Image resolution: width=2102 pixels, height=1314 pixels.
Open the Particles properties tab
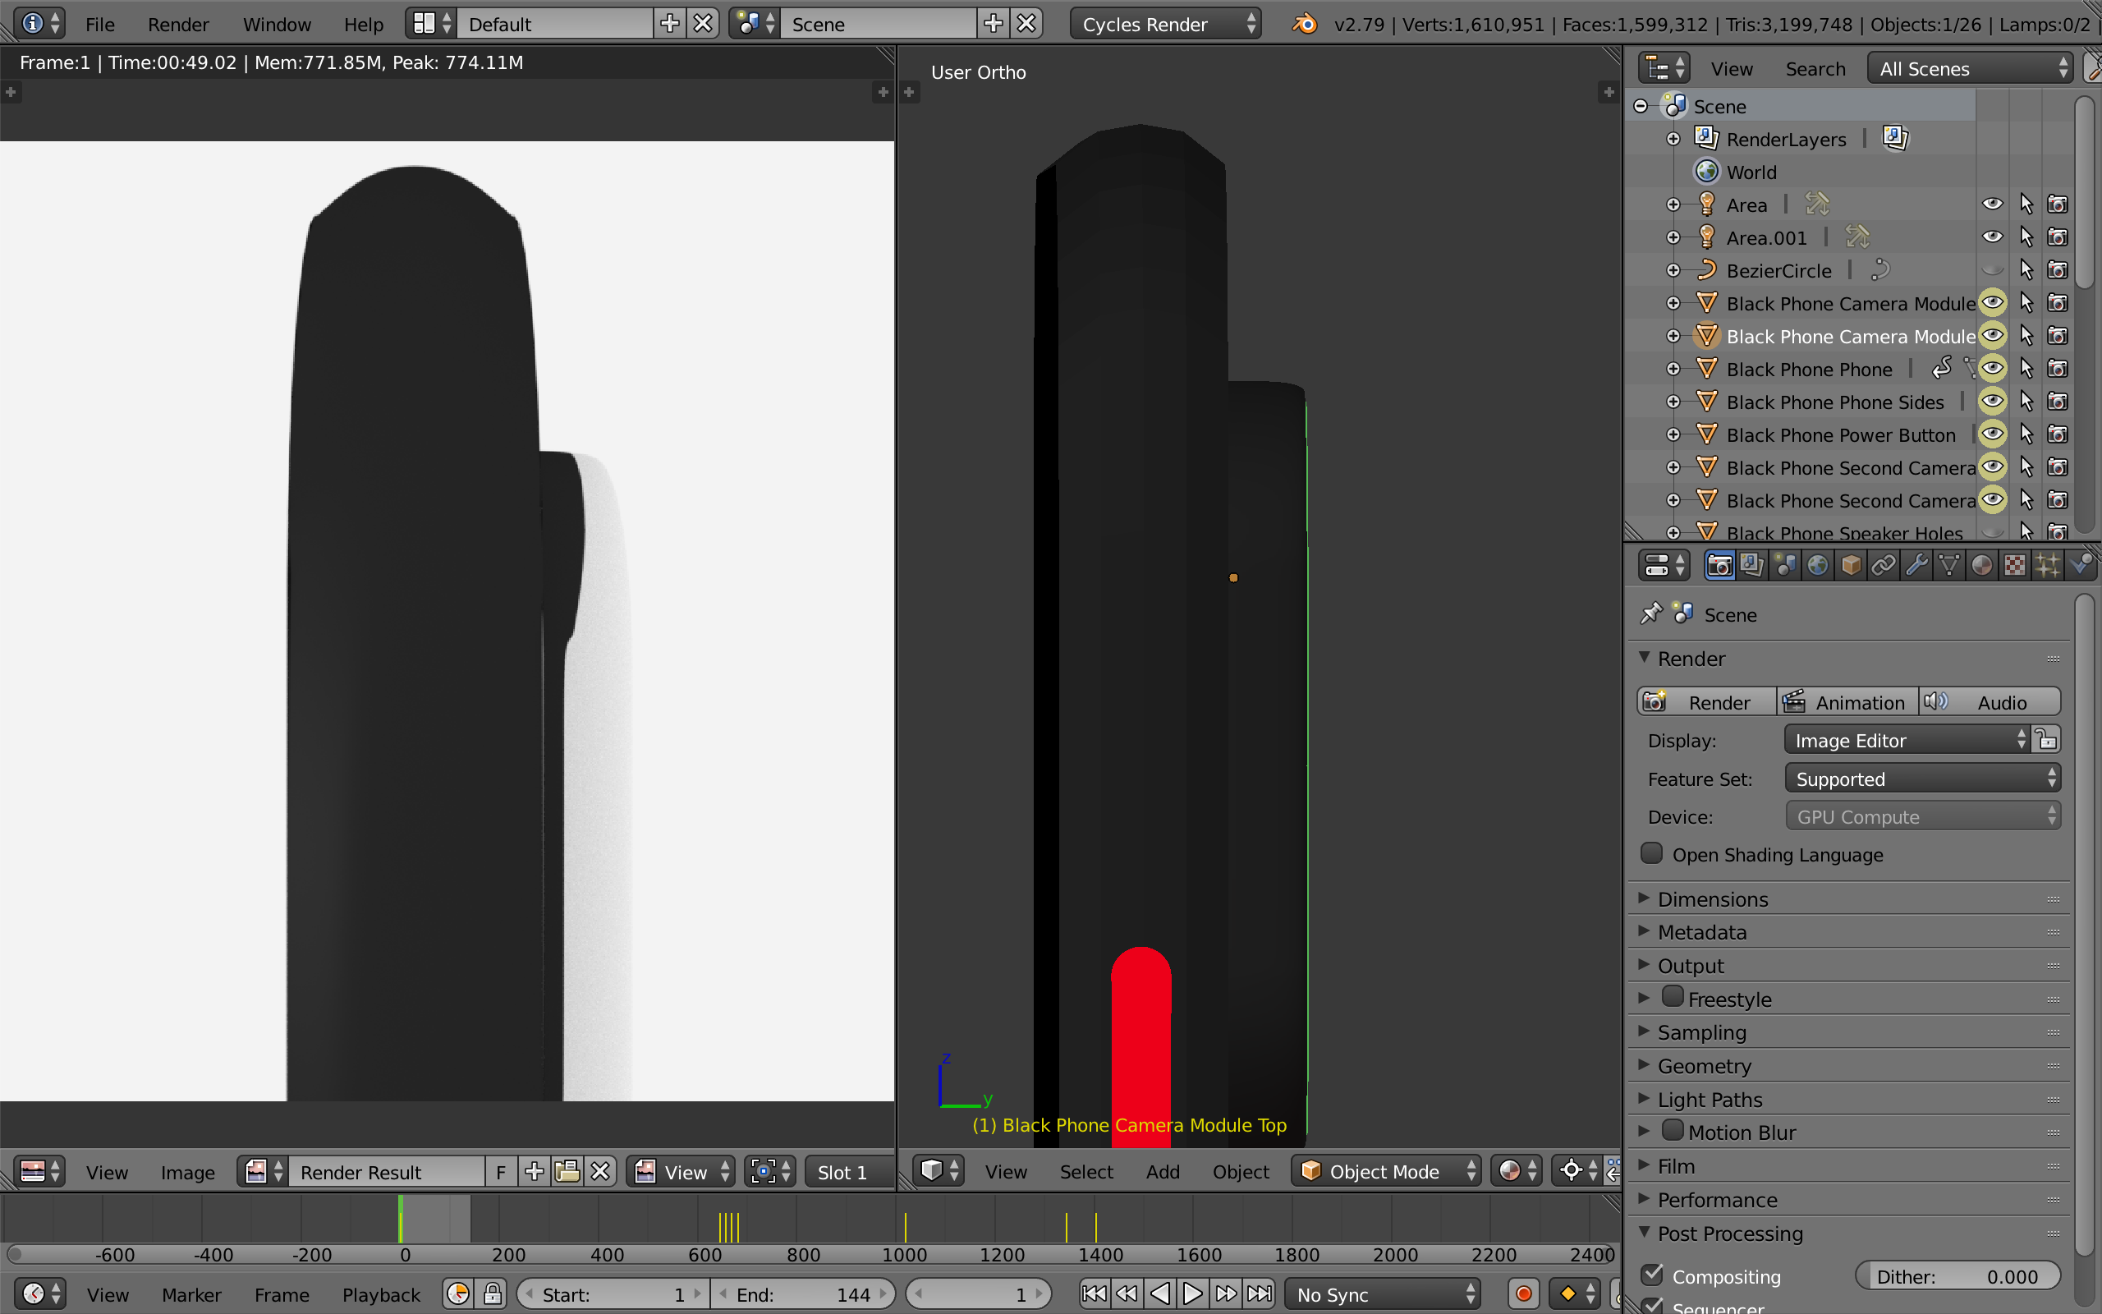pyautogui.click(x=2047, y=566)
